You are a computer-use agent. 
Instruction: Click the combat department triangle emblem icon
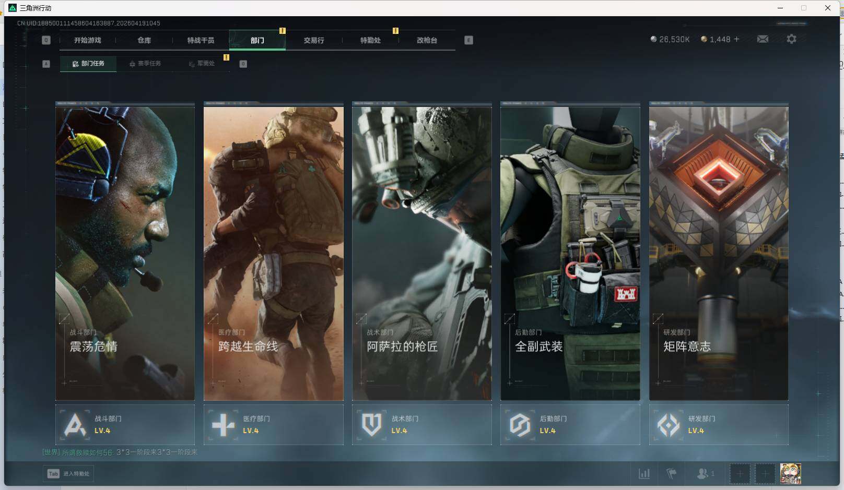(x=75, y=425)
